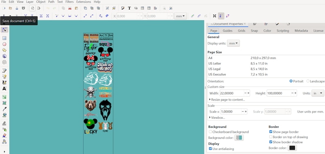The width and height of the screenshot is (325, 154).
Task: Choose US Legal page size
Action: click(266, 69)
